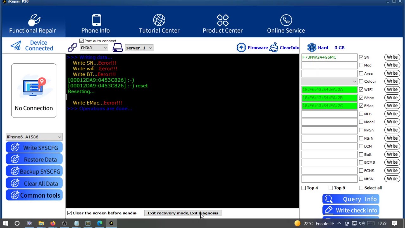
Task: Click Write button for SN row
Action: tap(392, 57)
